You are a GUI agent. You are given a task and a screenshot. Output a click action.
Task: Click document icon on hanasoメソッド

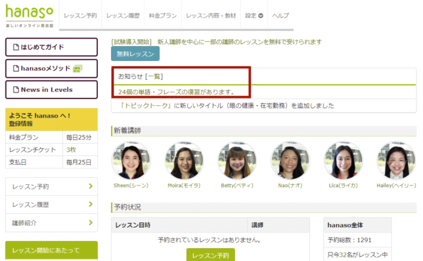coord(16,68)
